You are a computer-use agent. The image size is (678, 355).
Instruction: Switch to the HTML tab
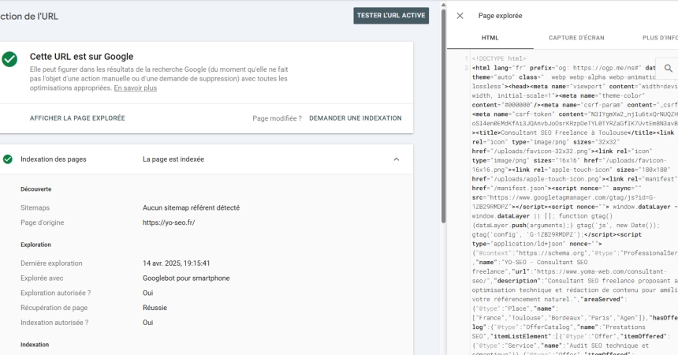pos(490,38)
